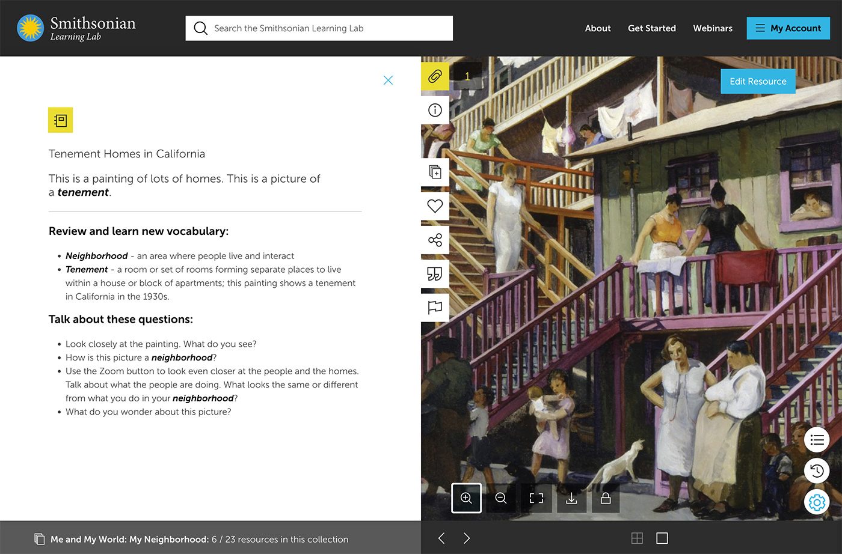Open the My Account menu
Screen dimensions: 842x554
coord(788,28)
